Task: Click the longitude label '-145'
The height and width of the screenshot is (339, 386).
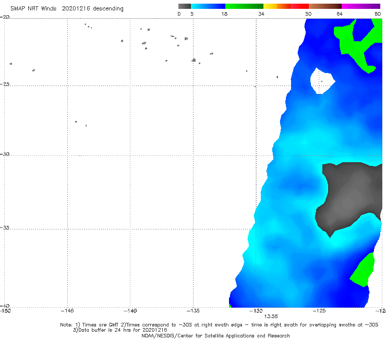Action: pyautogui.click(x=67, y=311)
